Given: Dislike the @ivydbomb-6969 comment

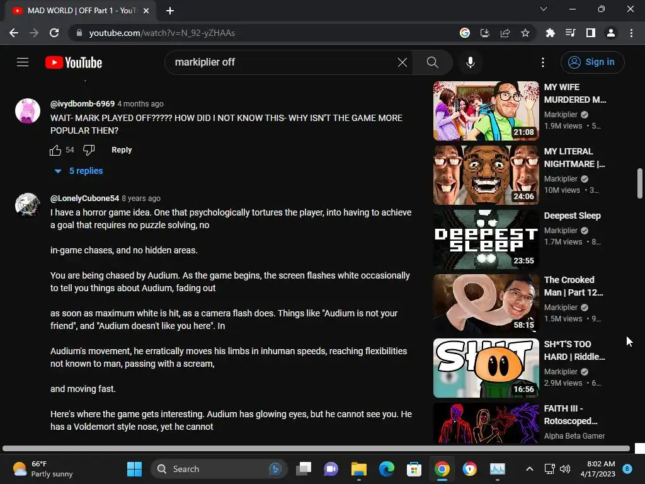Looking at the screenshot, I should pyautogui.click(x=89, y=150).
